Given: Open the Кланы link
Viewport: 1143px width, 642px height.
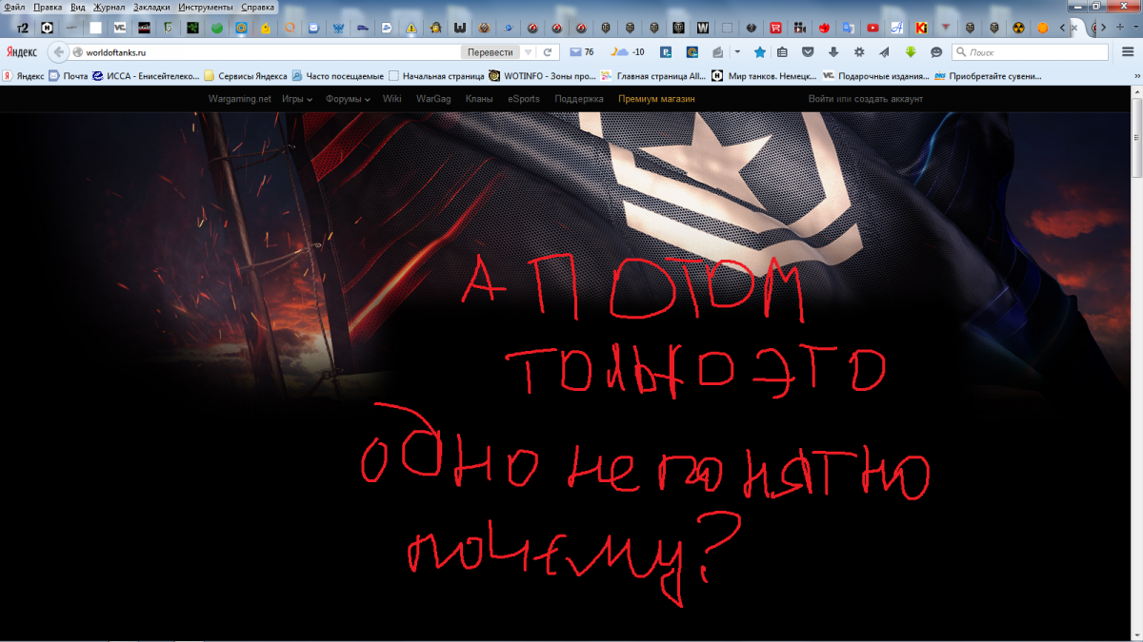Looking at the screenshot, I should [479, 99].
